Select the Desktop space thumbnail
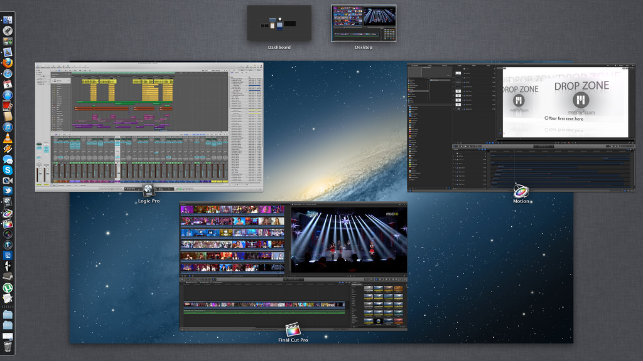Image resolution: width=643 pixels, height=361 pixels. coord(364,23)
